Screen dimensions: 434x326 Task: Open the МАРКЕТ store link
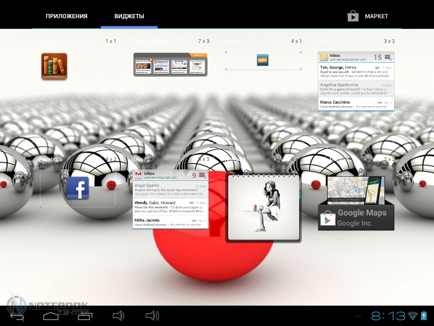pos(376,16)
